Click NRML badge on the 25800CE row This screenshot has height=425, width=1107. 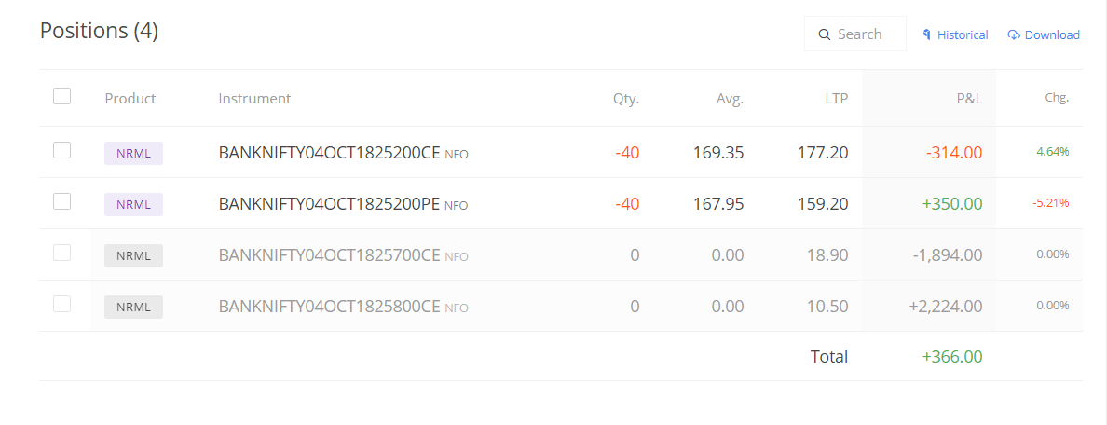tap(133, 308)
